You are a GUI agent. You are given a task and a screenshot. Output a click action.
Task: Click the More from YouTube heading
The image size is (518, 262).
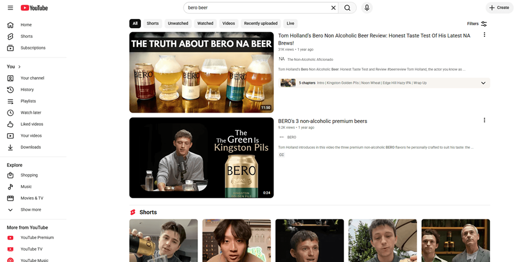coord(28,228)
